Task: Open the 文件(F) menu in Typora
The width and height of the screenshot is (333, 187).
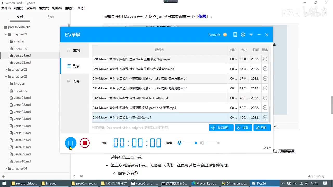Action: 6,8
